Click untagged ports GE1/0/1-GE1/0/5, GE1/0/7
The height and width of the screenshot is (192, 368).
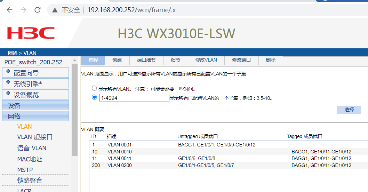click(206, 165)
